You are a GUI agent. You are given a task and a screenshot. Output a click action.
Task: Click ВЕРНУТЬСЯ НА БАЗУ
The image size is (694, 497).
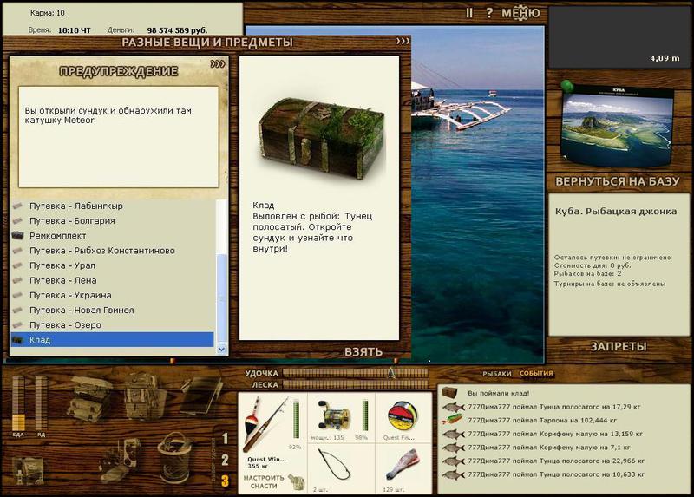pos(617,181)
